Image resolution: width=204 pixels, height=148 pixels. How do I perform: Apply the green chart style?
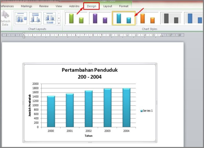76,18
